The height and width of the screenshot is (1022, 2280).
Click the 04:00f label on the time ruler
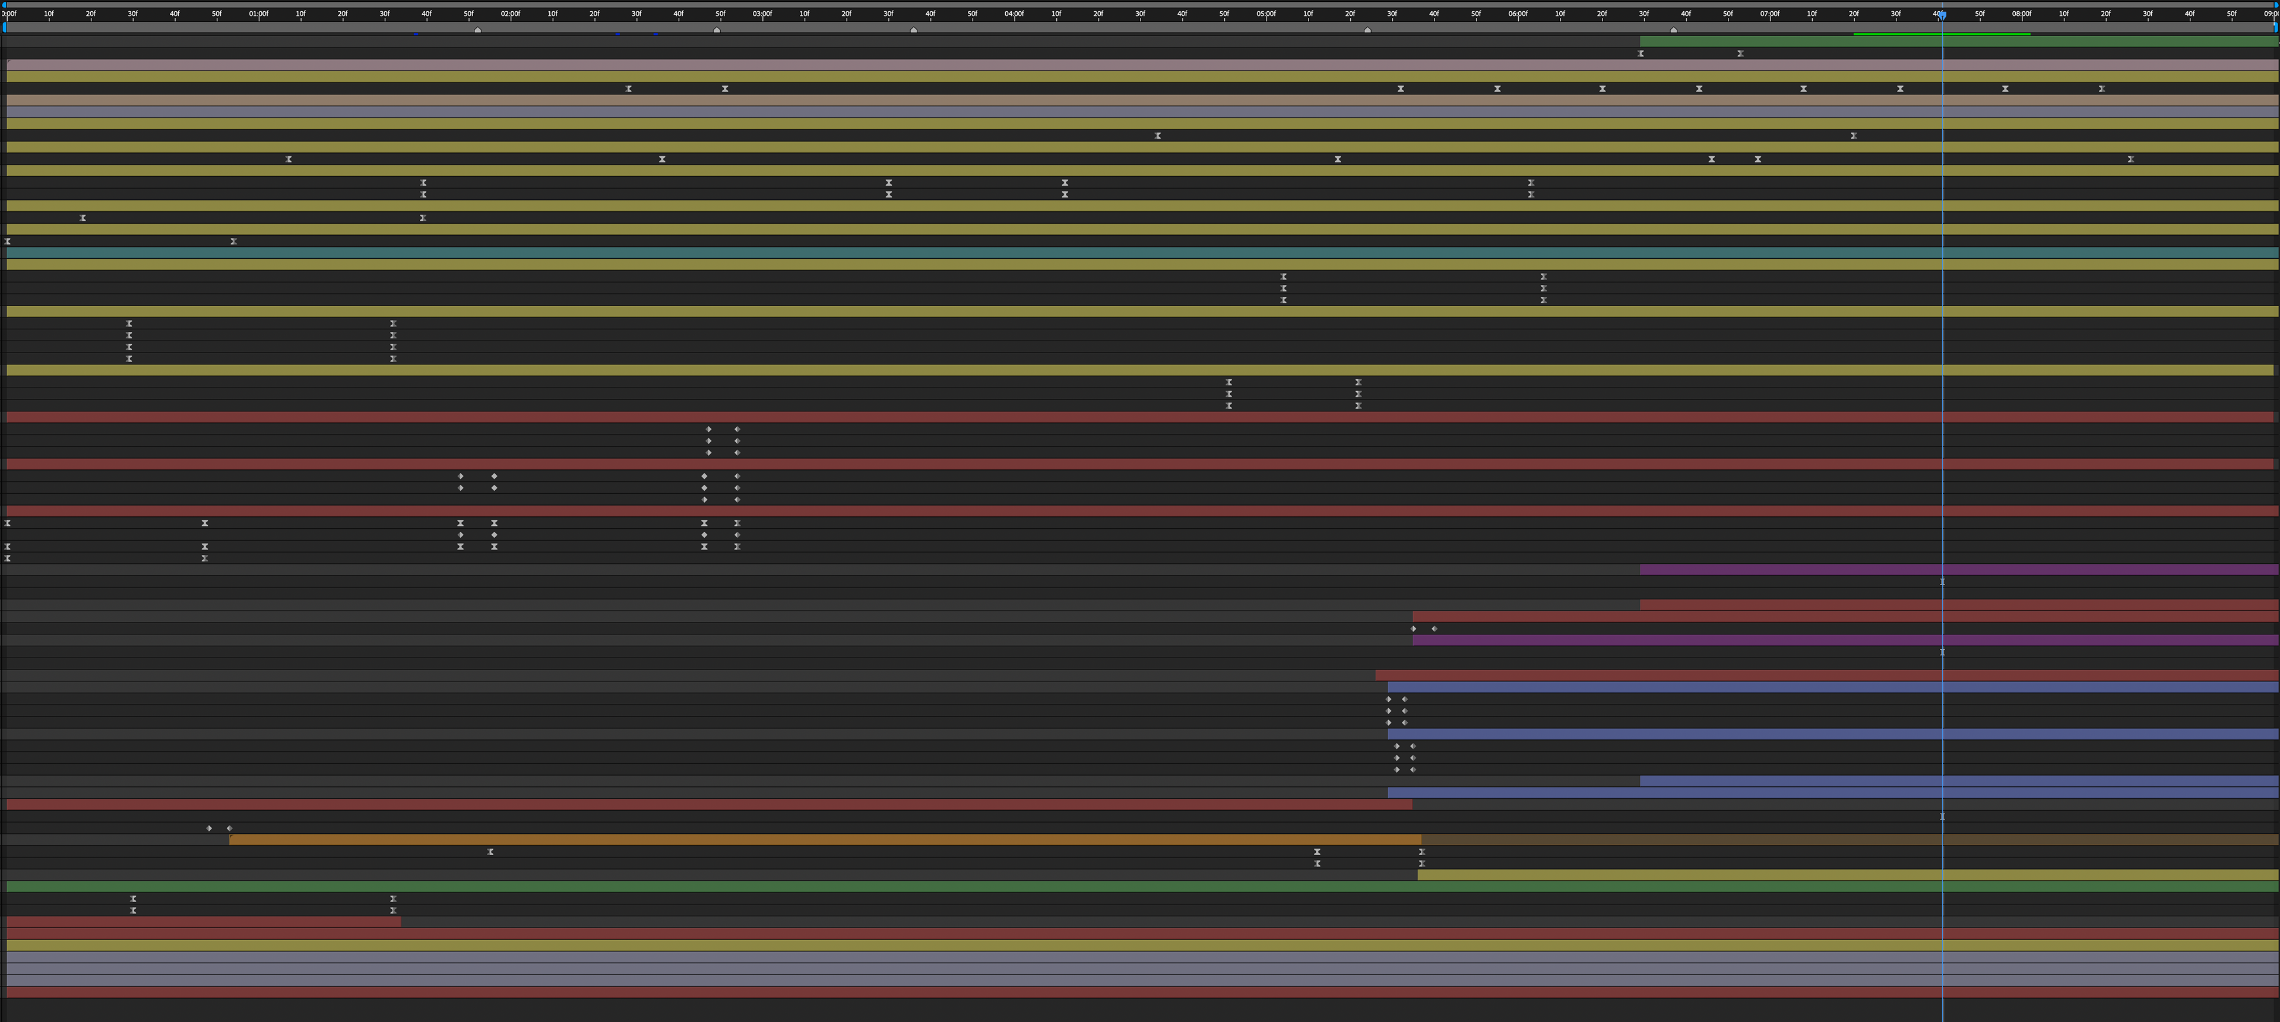(1014, 13)
